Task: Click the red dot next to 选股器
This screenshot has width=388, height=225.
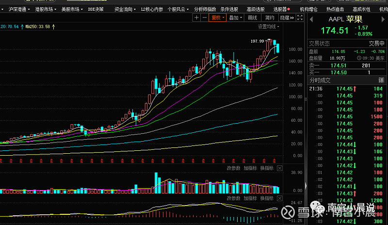Action: click(x=289, y=9)
